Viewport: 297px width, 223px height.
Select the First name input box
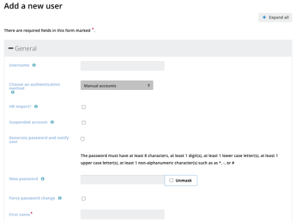pos(123,214)
